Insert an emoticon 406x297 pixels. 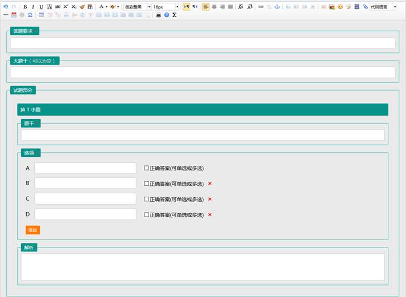pyautogui.click(x=340, y=7)
